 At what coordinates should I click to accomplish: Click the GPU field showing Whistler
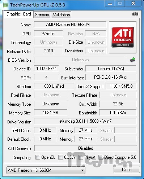pos(48,34)
